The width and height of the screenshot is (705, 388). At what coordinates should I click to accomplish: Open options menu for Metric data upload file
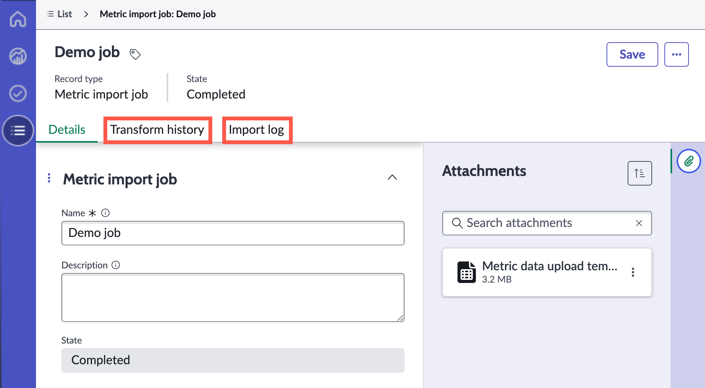click(x=633, y=272)
